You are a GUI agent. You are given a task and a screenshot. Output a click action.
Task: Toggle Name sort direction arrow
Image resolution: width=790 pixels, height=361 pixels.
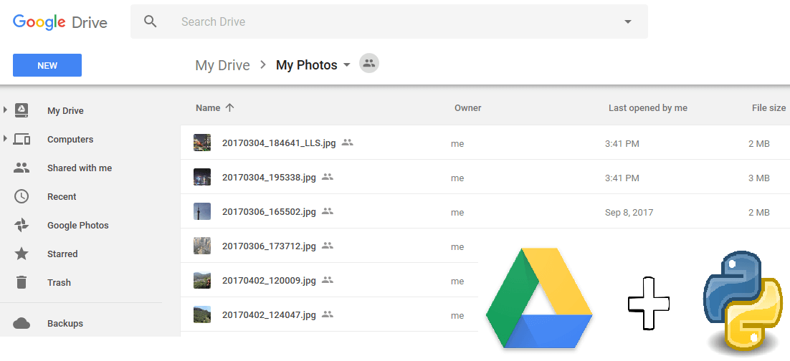click(x=229, y=107)
